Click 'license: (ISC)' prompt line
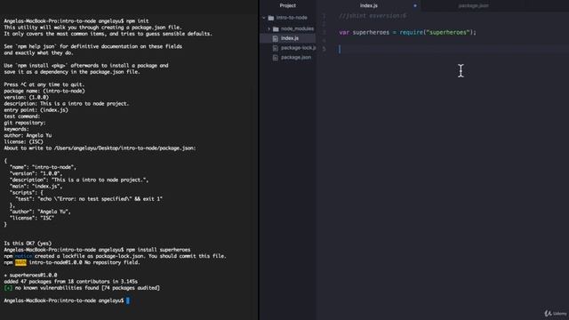This screenshot has width=569, height=320. [x=24, y=142]
